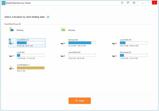This screenshot has width=159, height=111.
Task: Click the EaseUS app logo icon
Action: [3, 3]
